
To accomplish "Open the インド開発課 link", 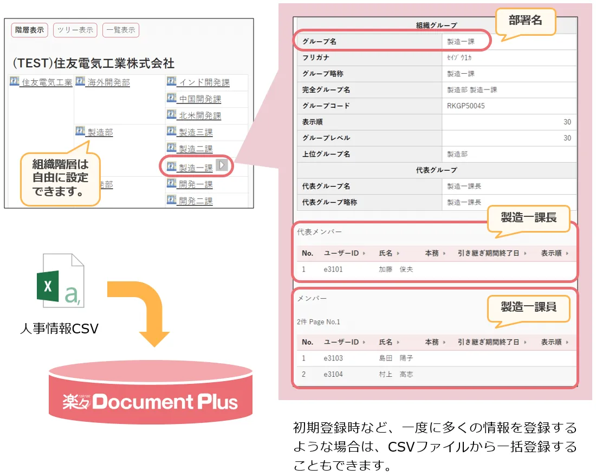I will (x=204, y=82).
